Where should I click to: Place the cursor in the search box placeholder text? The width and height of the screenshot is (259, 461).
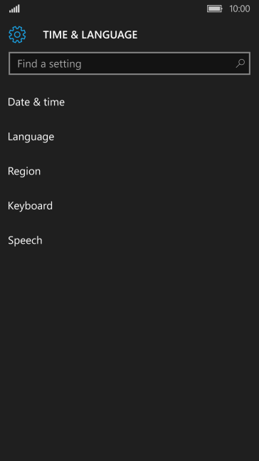49,64
